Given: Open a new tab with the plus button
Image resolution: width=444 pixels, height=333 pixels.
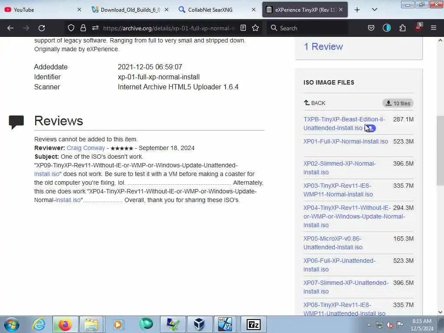Looking at the screenshot, I should 357,10.
